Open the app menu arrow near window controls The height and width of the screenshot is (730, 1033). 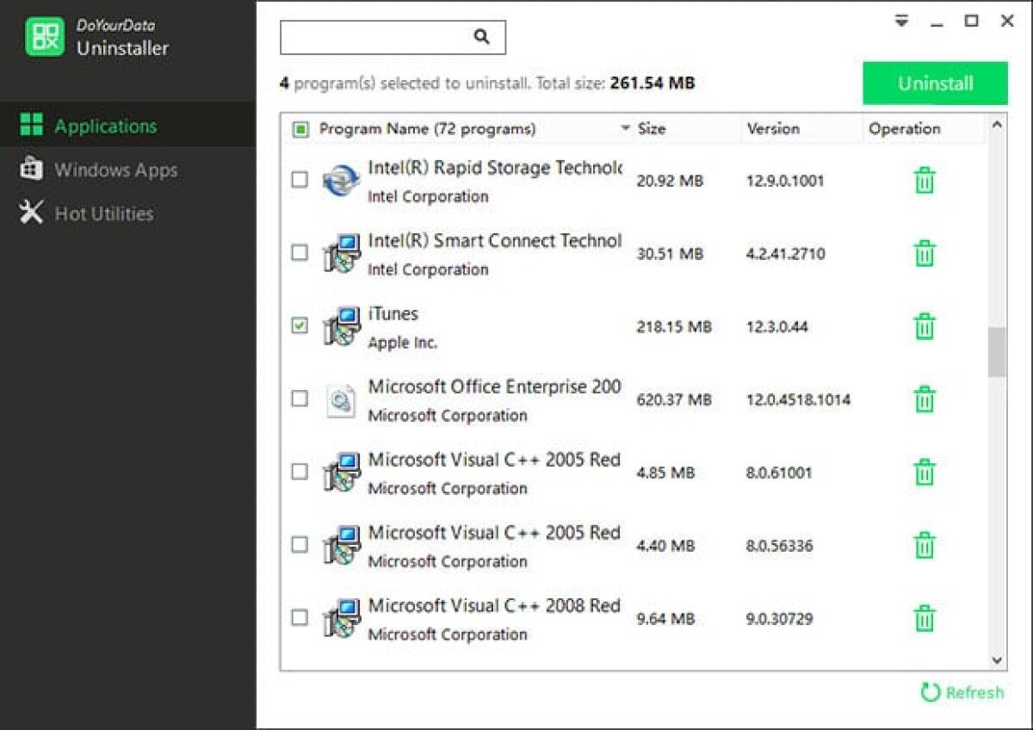pos(900,21)
